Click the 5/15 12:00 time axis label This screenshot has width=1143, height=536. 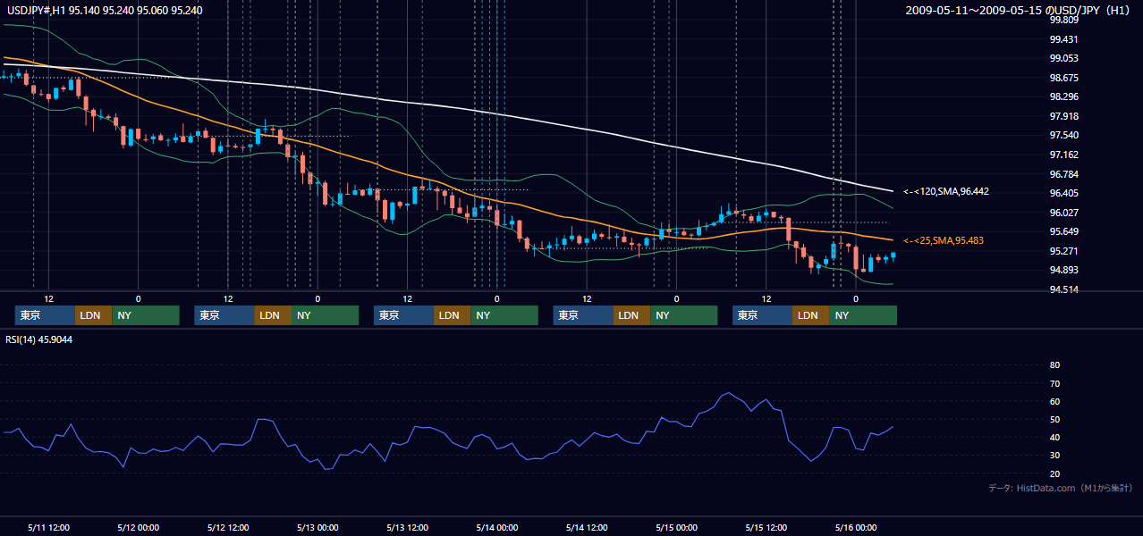pos(766,528)
